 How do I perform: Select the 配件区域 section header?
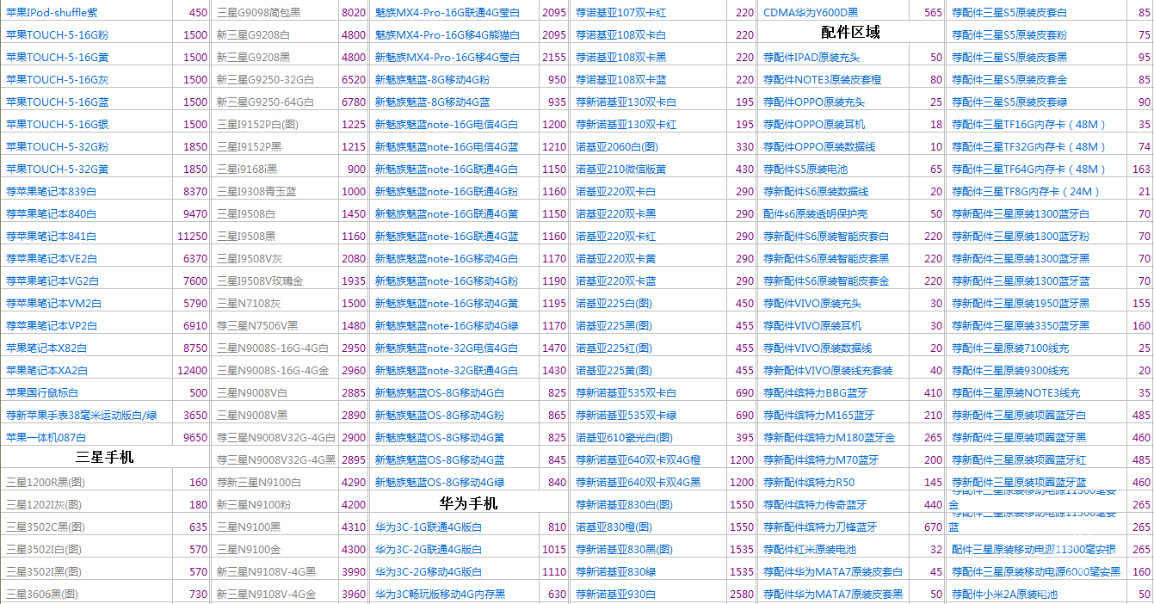[851, 33]
